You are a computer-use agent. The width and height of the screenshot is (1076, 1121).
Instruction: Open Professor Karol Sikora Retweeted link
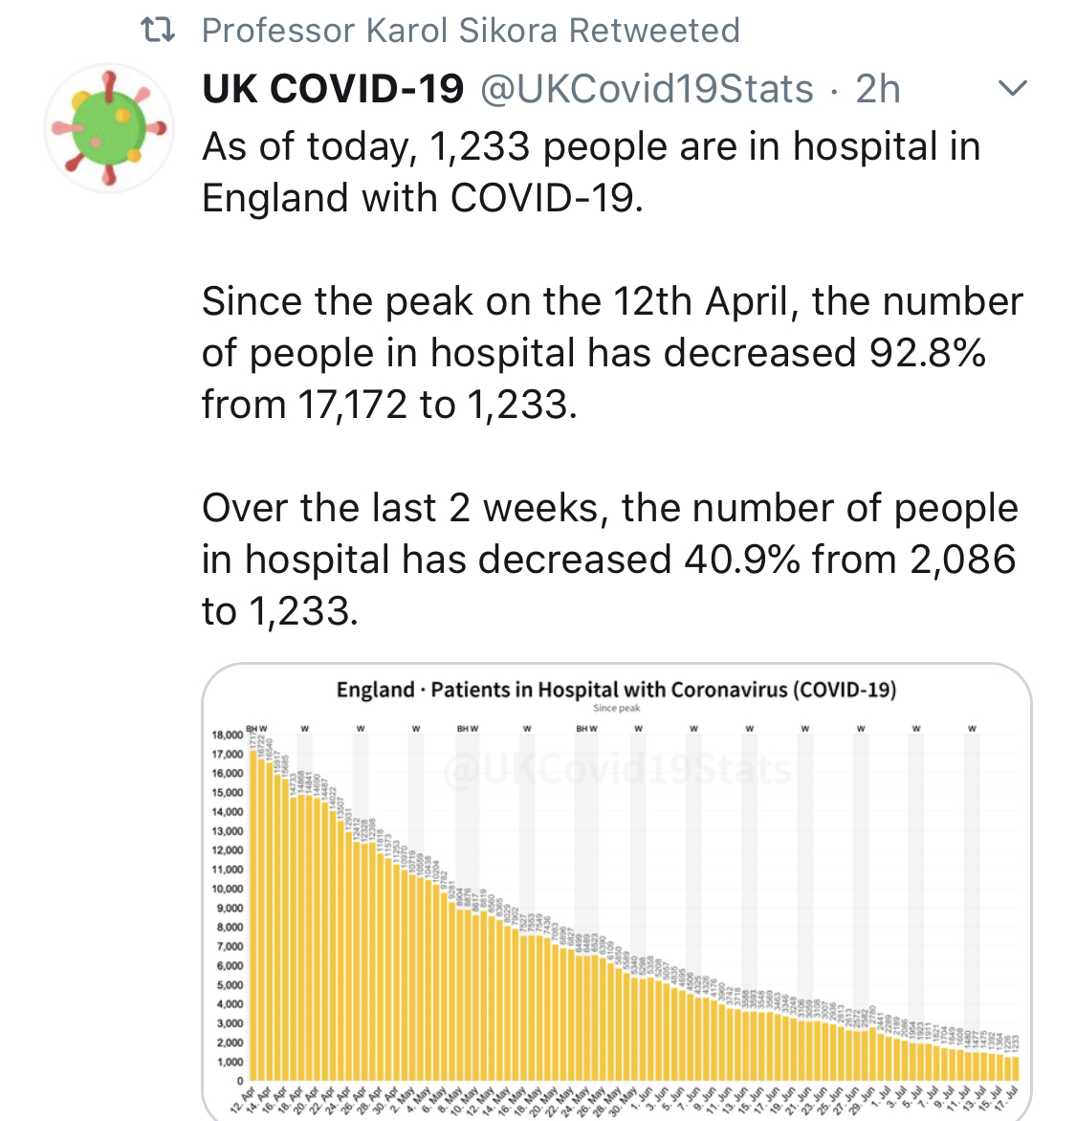click(x=471, y=31)
